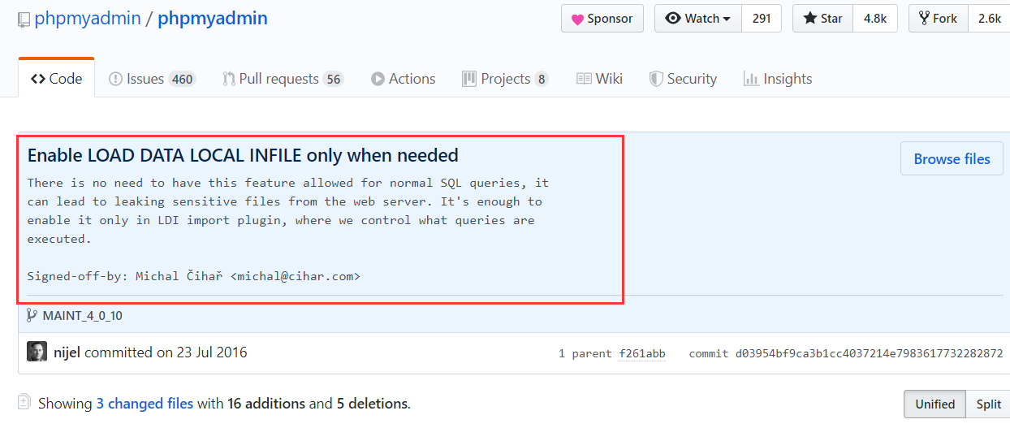Click the commit title Enable LOAD DATA LOCAL INFILE
Image resolution: width=1010 pixels, height=428 pixels.
pyautogui.click(x=243, y=155)
